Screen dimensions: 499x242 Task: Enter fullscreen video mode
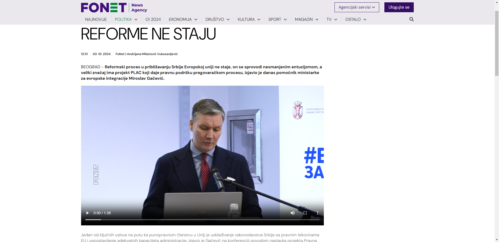coord(305,213)
